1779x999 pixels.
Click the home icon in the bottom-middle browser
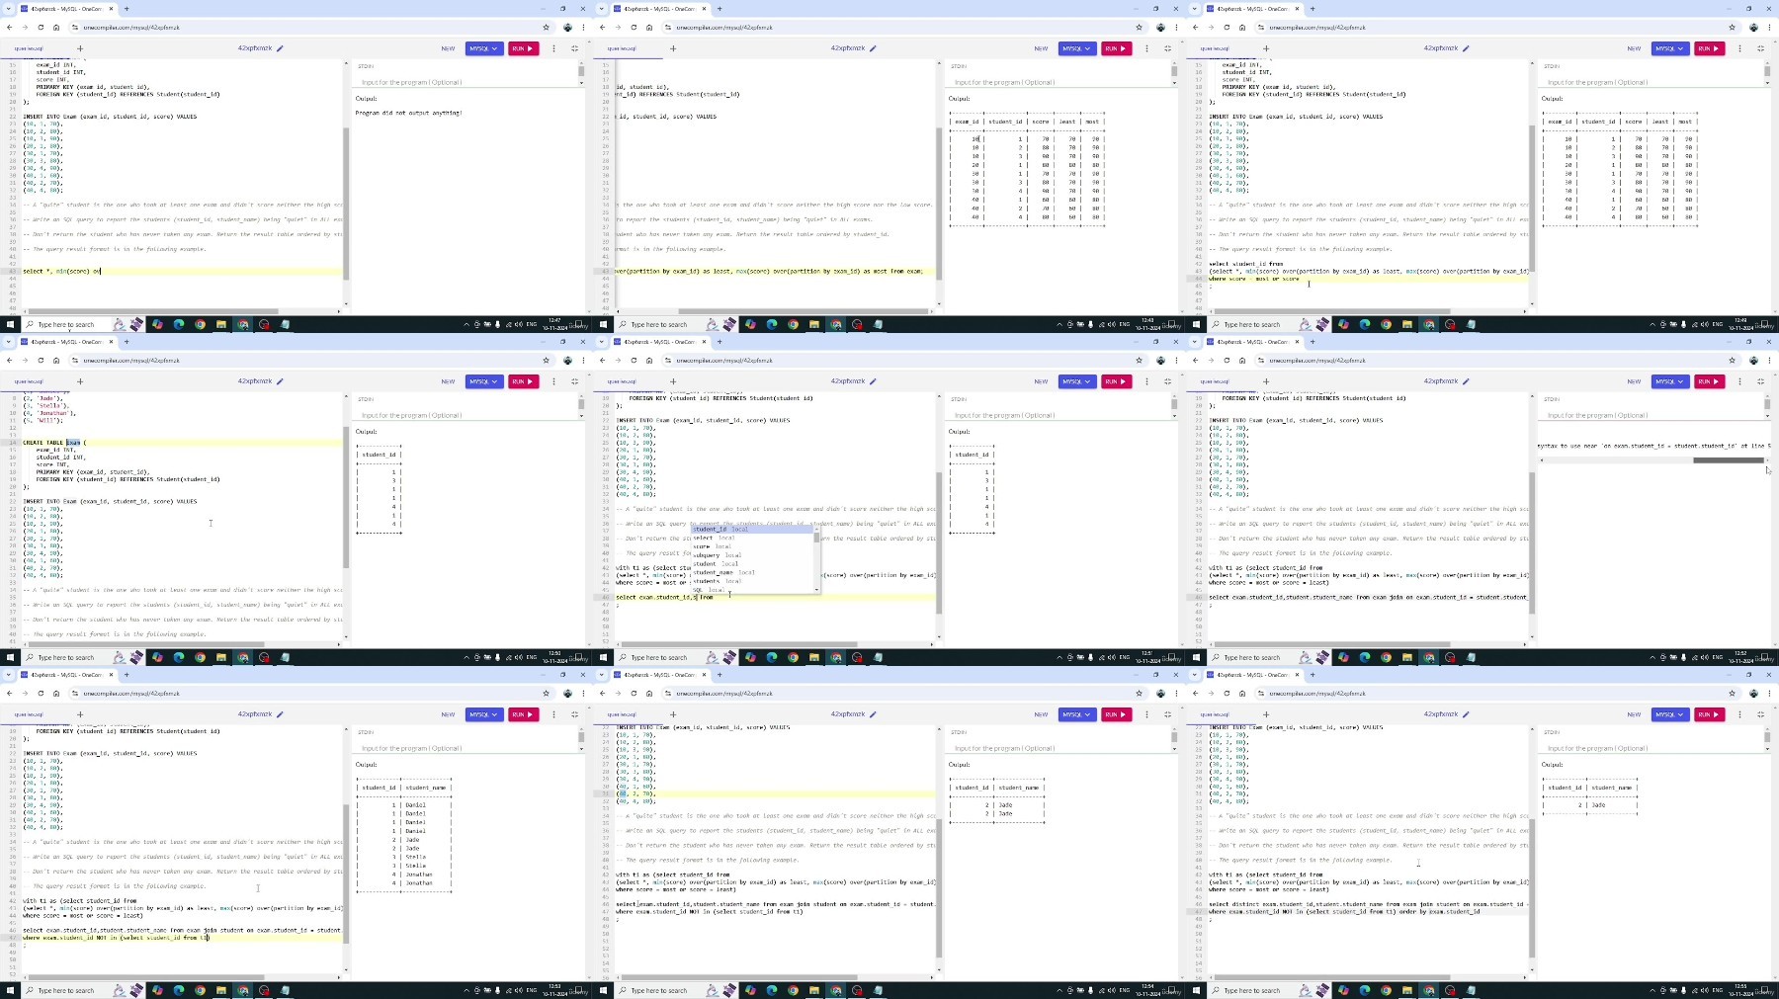tap(649, 694)
